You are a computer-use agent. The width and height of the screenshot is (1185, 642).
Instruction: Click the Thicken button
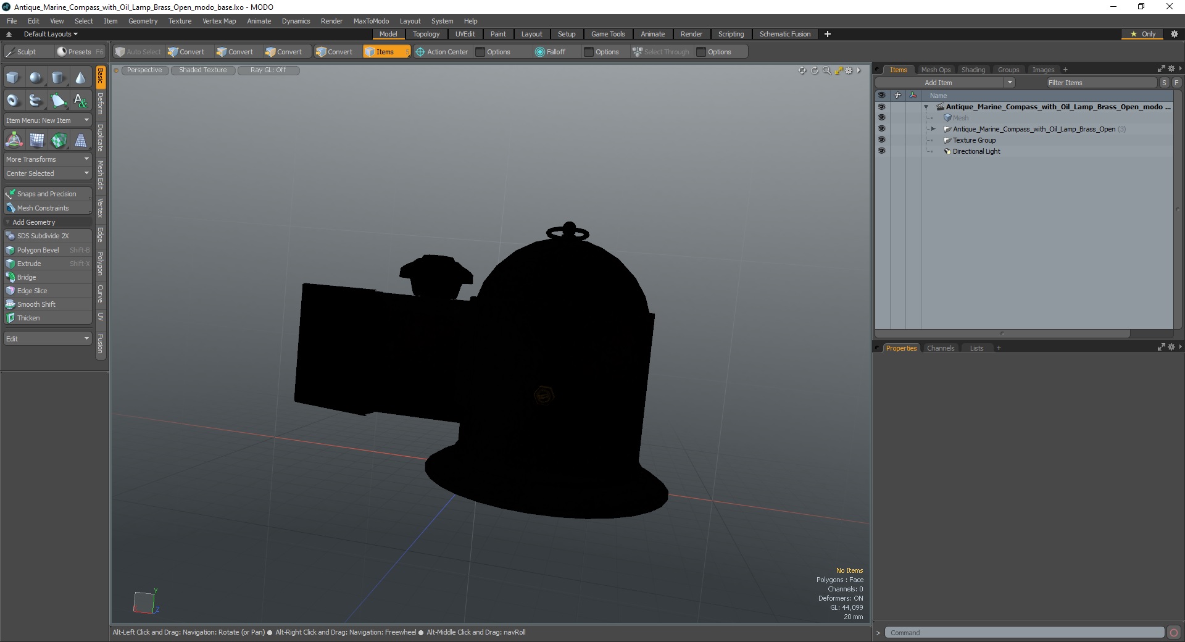coord(48,318)
